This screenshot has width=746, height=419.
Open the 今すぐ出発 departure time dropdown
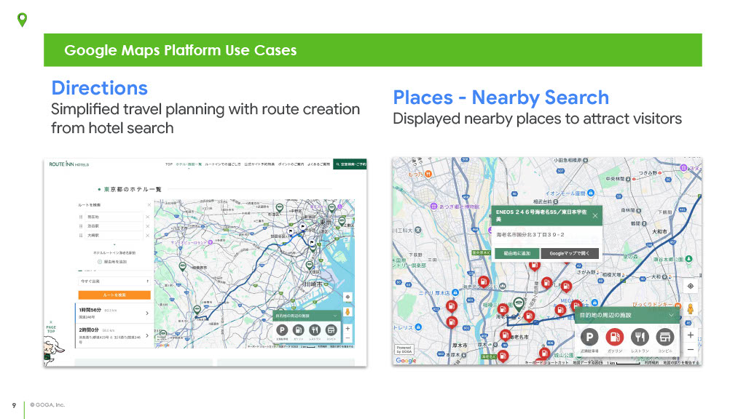pos(114,282)
